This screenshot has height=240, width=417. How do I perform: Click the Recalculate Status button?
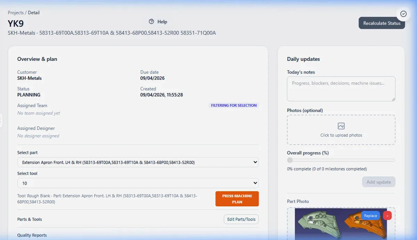click(x=382, y=23)
